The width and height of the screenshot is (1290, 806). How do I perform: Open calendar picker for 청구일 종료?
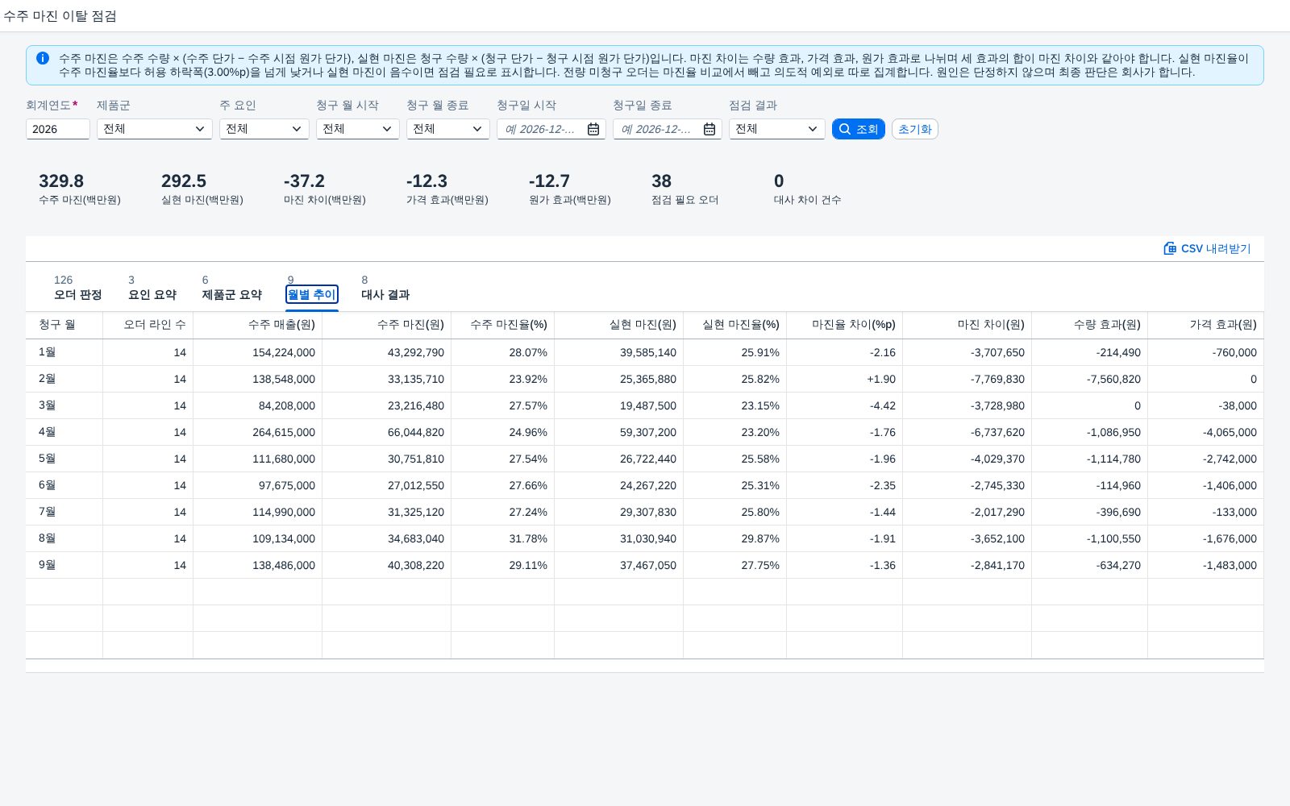click(709, 129)
